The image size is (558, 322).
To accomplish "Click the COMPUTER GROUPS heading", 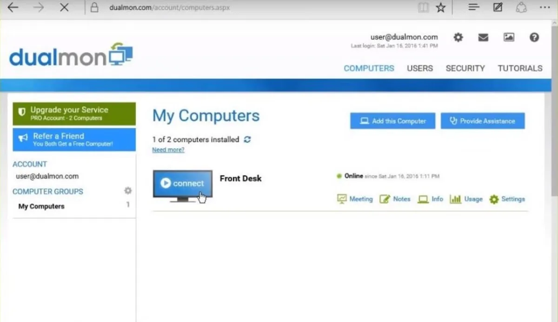I will [48, 191].
